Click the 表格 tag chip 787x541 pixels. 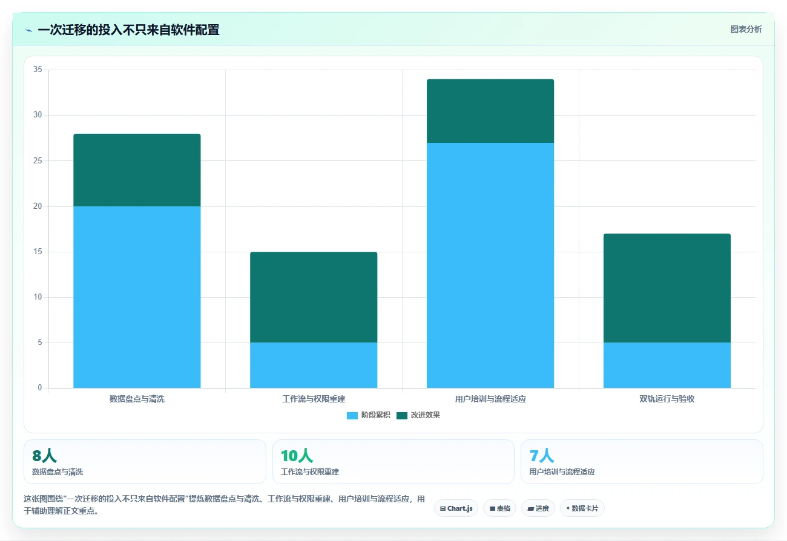coord(499,508)
